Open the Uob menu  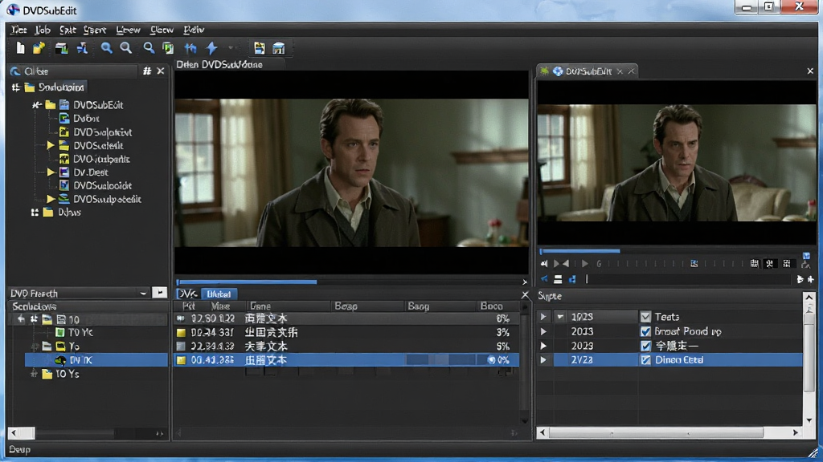point(43,30)
